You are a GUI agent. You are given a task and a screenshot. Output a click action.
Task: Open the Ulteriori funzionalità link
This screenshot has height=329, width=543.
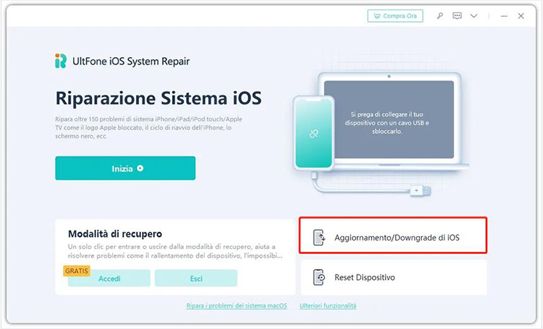tap(328, 305)
